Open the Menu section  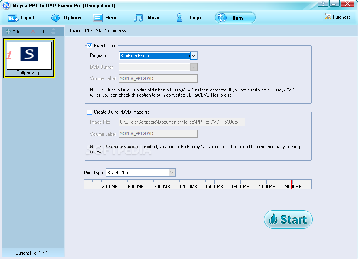pos(105,18)
